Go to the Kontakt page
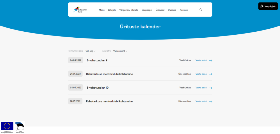This screenshot has height=134, width=280. [x=183, y=10]
